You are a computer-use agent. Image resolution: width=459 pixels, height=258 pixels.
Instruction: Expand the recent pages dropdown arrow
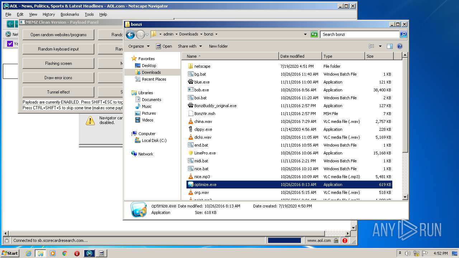point(147,35)
